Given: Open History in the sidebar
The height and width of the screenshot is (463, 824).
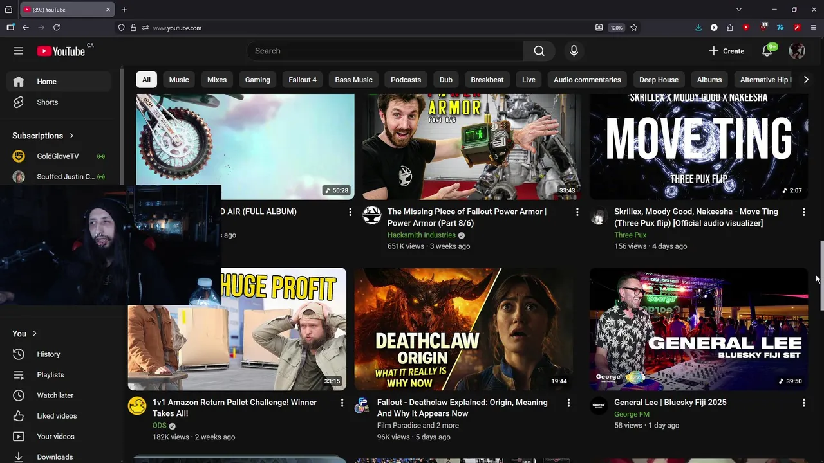Looking at the screenshot, I should tap(59, 354).
